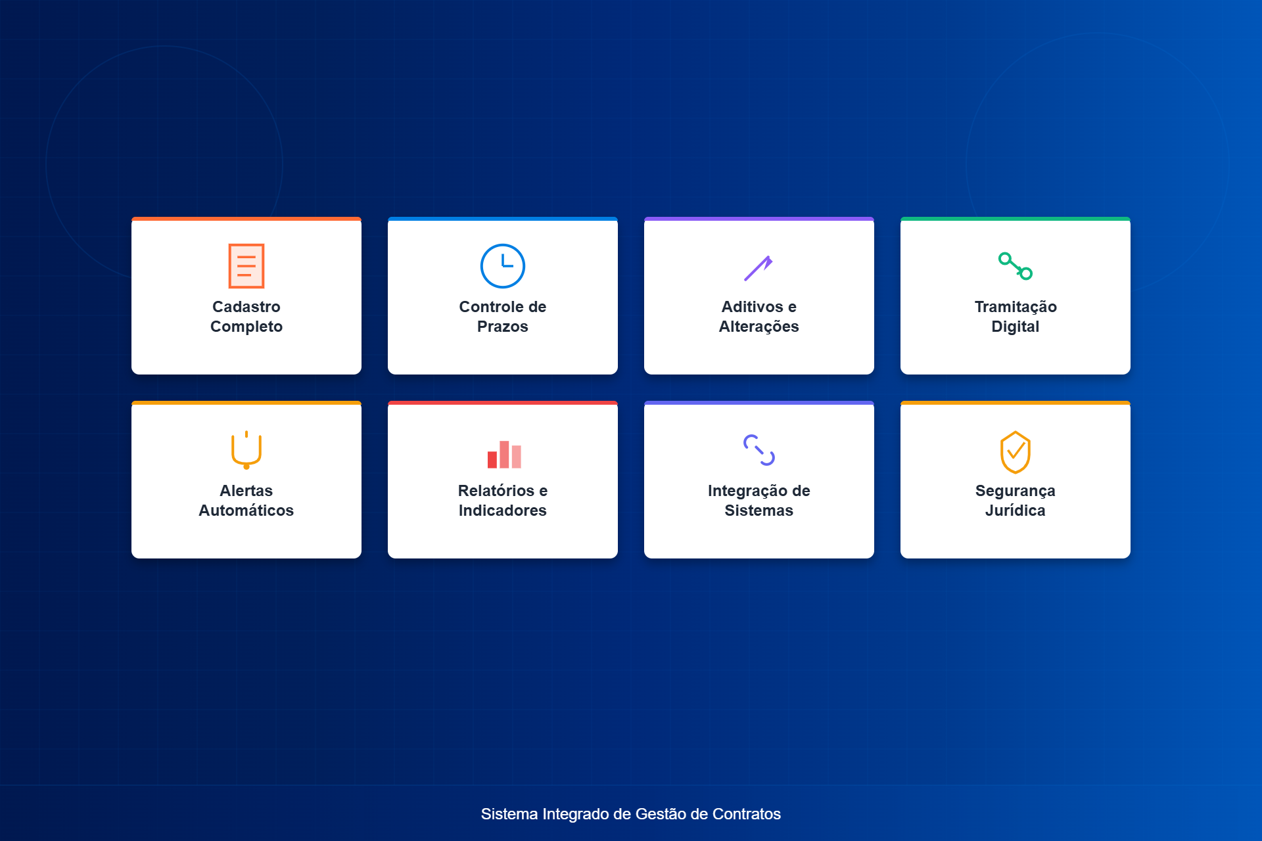
Task: Click the orange document icon for Cadastro Completo
Action: coord(246,266)
